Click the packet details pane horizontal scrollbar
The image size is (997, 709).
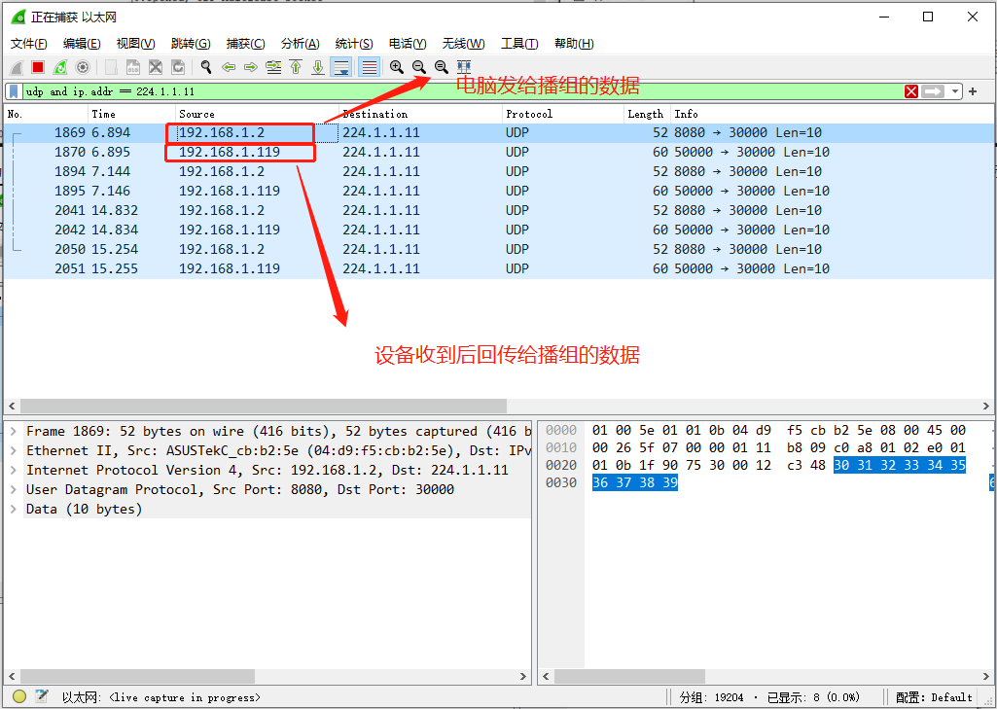coord(137,676)
